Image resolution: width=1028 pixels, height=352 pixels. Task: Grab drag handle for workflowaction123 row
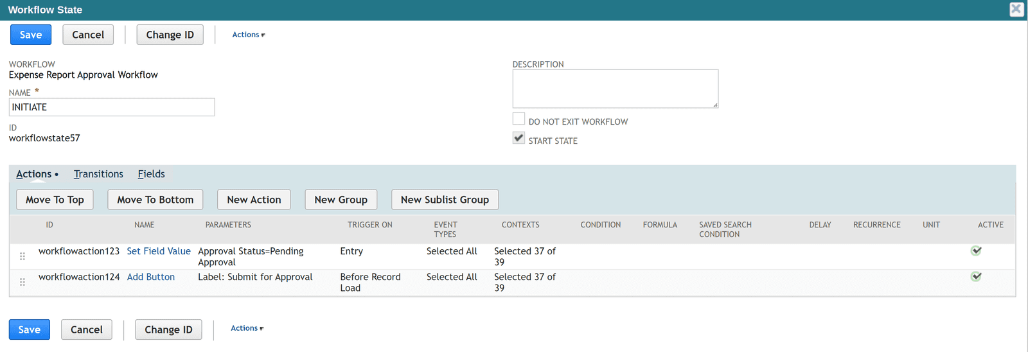pyautogui.click(x=22, y=256)
